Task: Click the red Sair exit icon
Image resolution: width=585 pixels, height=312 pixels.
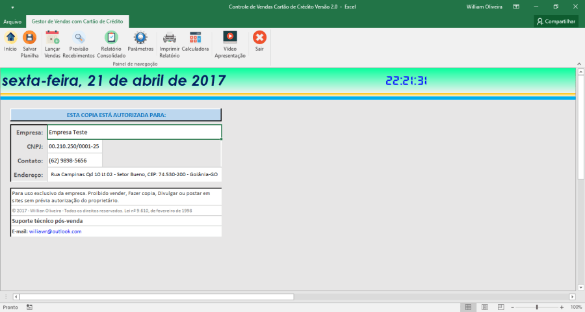Action: (x=259, y=37)
